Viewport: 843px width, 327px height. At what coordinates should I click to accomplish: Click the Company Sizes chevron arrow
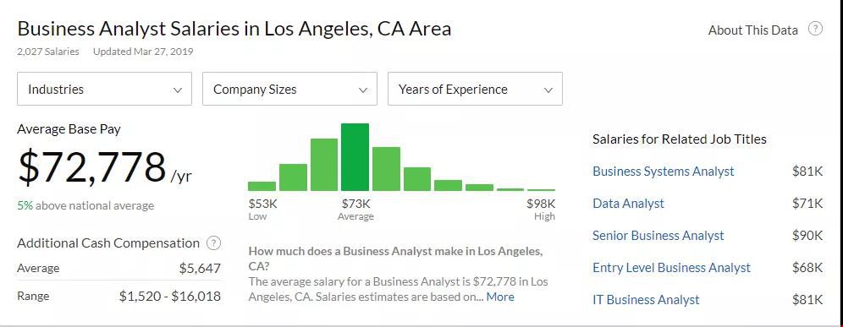(363, 90)
